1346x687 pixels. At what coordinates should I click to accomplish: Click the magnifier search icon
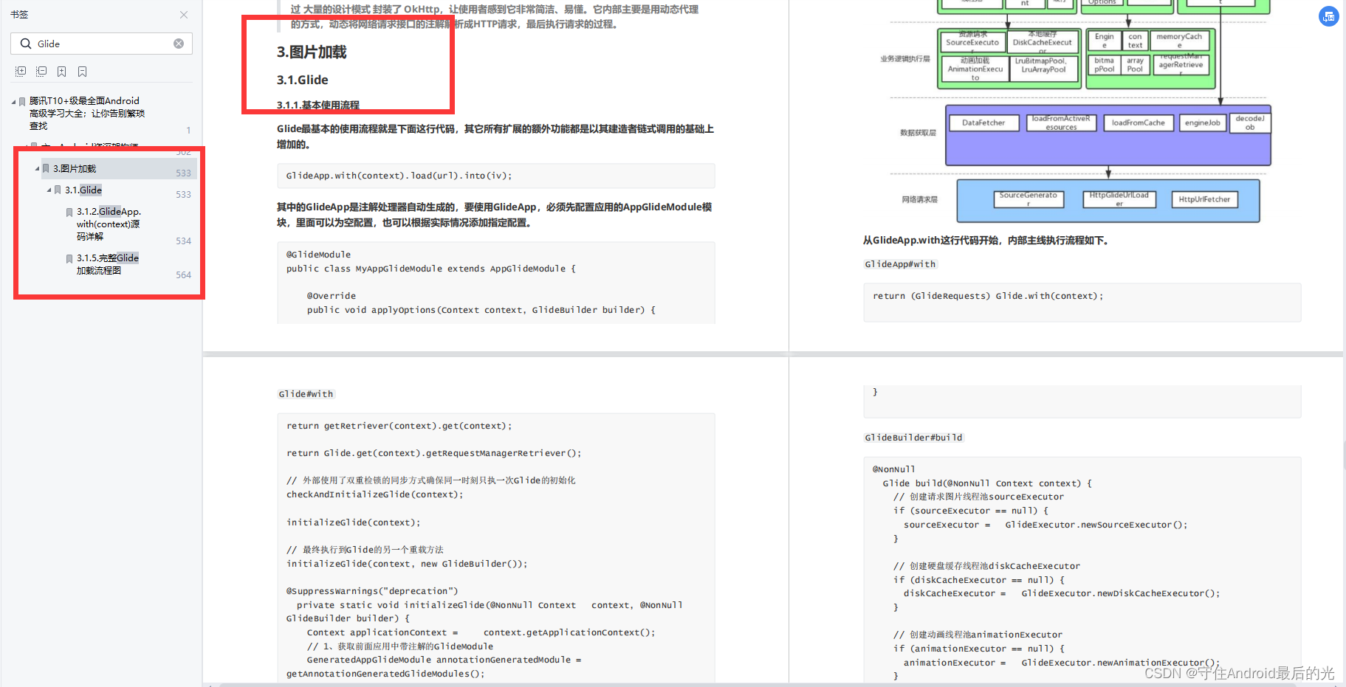(x=26, y=44)
